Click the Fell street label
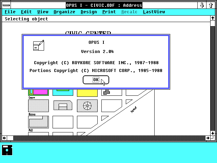The image size is (217, 163). point(31,130)
